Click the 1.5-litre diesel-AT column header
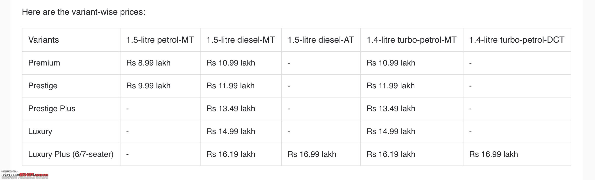The height and width of the screenshot is (180, 595). 321,40
